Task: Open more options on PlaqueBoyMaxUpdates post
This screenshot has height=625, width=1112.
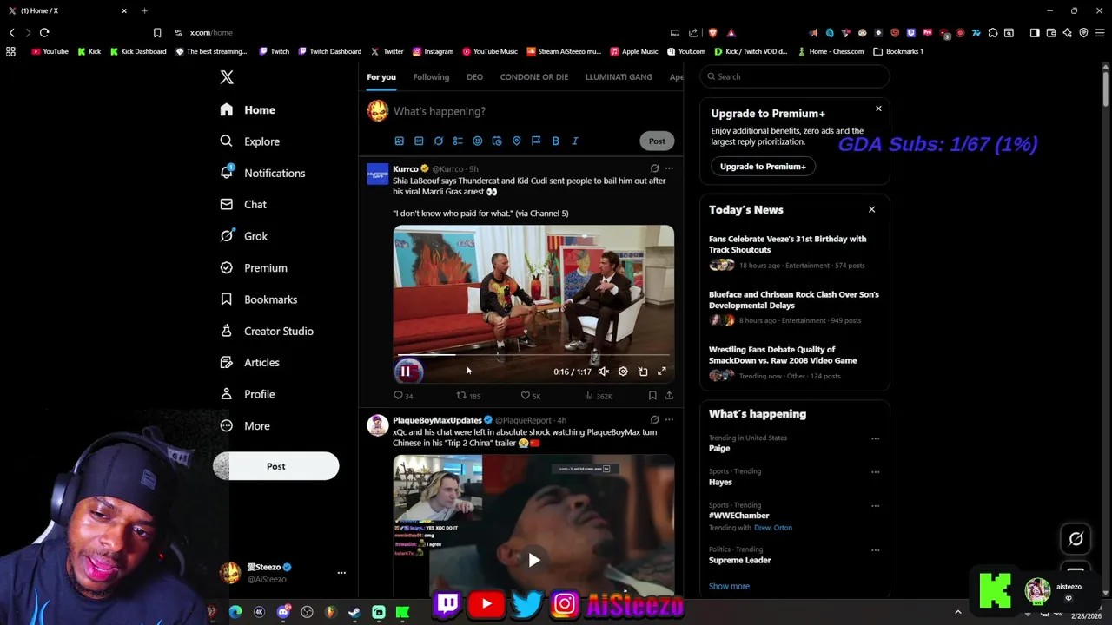Action: [669, 420]
